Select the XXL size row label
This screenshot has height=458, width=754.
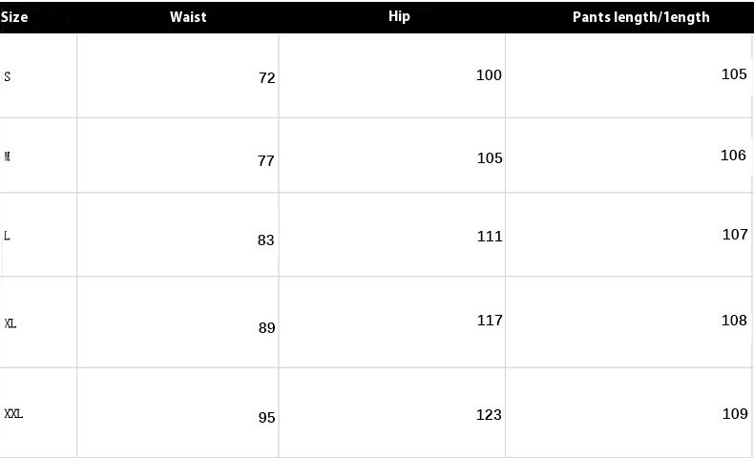[13, 414]
